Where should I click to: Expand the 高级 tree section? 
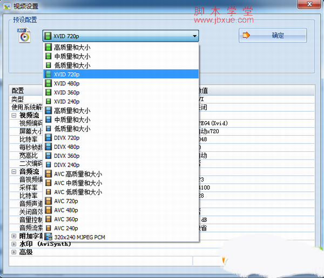13,252
